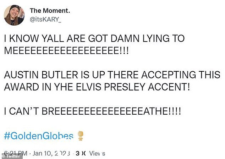Open the @itsKARY_ handle profile
The height and width of the screenshot is (159, 225).
[45, 19]
